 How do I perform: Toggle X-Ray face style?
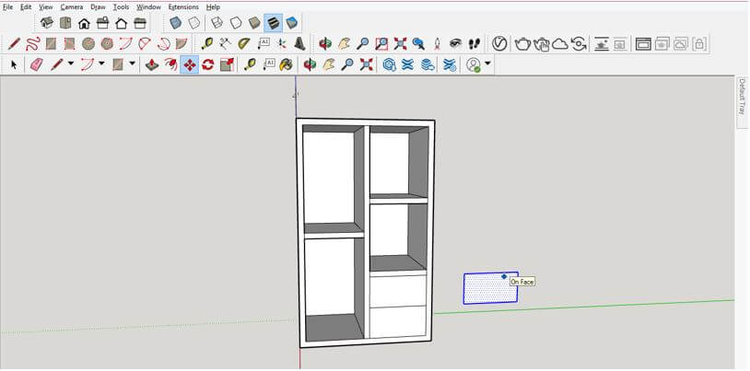pyautogui.click(x=176, y=23)
